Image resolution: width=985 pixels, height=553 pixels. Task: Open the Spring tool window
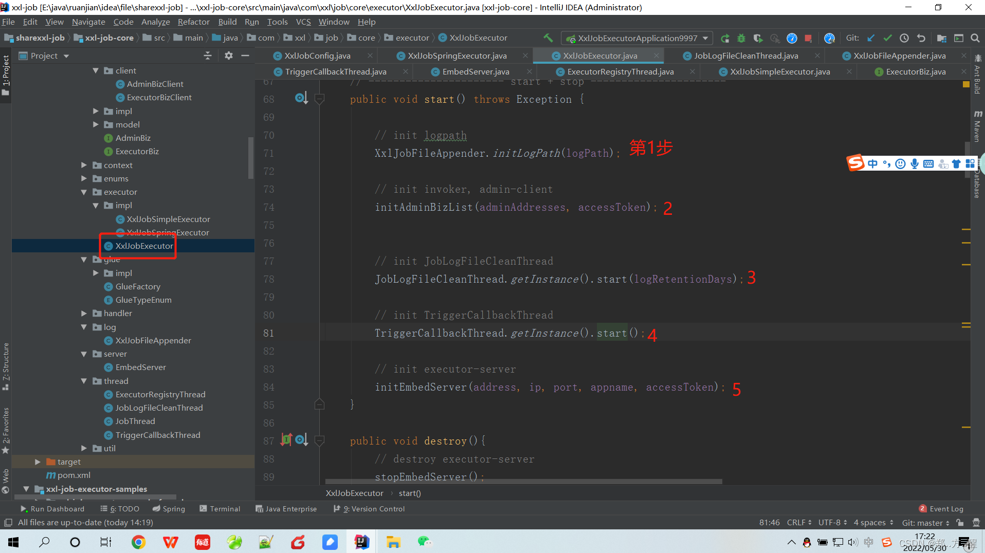tap(169, 508)
